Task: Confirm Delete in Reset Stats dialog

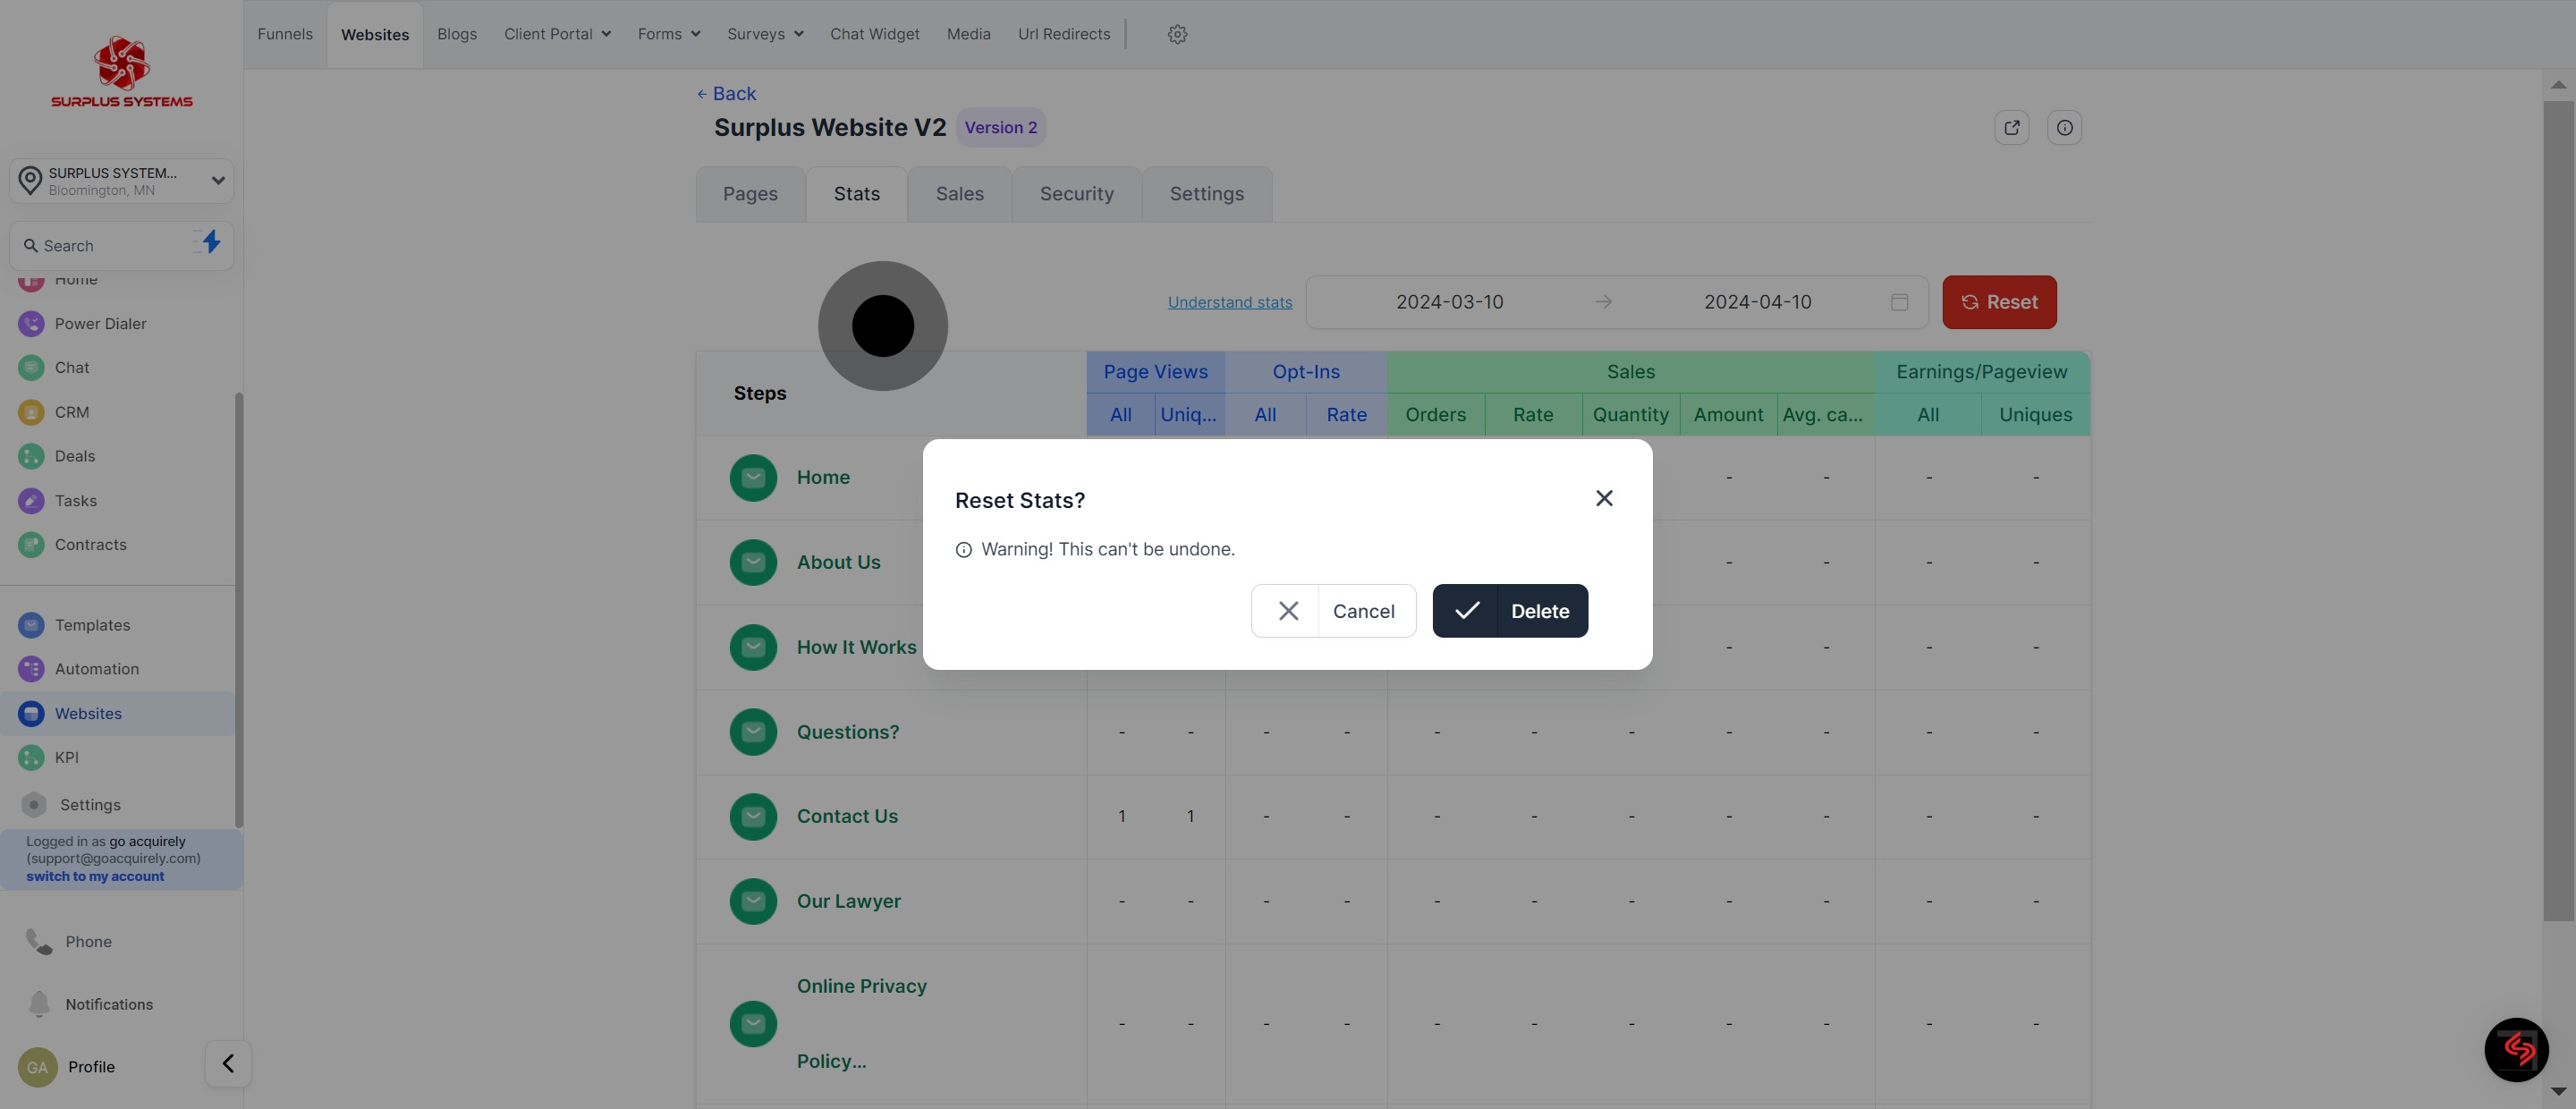Action: tap(1510, 611)
